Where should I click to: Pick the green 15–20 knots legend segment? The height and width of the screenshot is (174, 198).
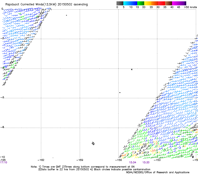(141, 3)
